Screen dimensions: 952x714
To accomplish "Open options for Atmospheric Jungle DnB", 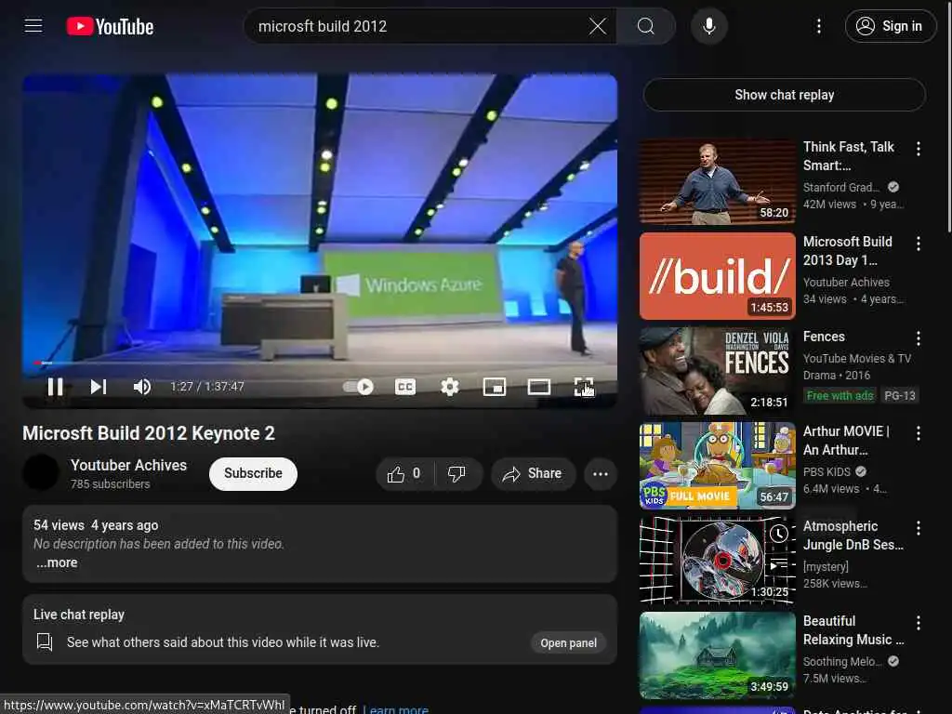I will point(918,528).
